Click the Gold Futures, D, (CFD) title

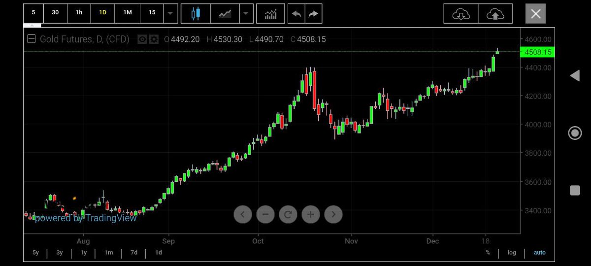(85, 39)
